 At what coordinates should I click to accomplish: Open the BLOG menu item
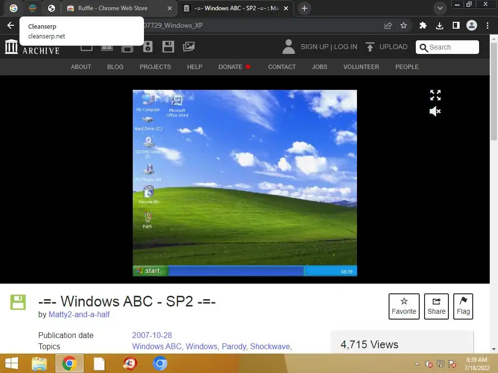tap(115, 67)
